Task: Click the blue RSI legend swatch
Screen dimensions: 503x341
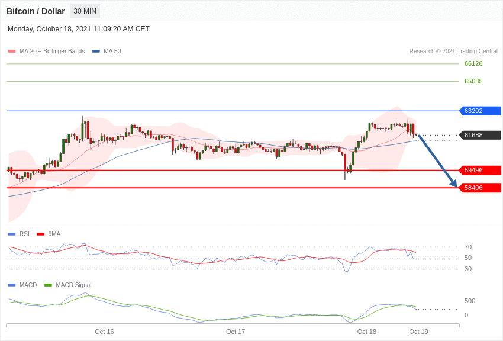Action: tap(12, 234)
